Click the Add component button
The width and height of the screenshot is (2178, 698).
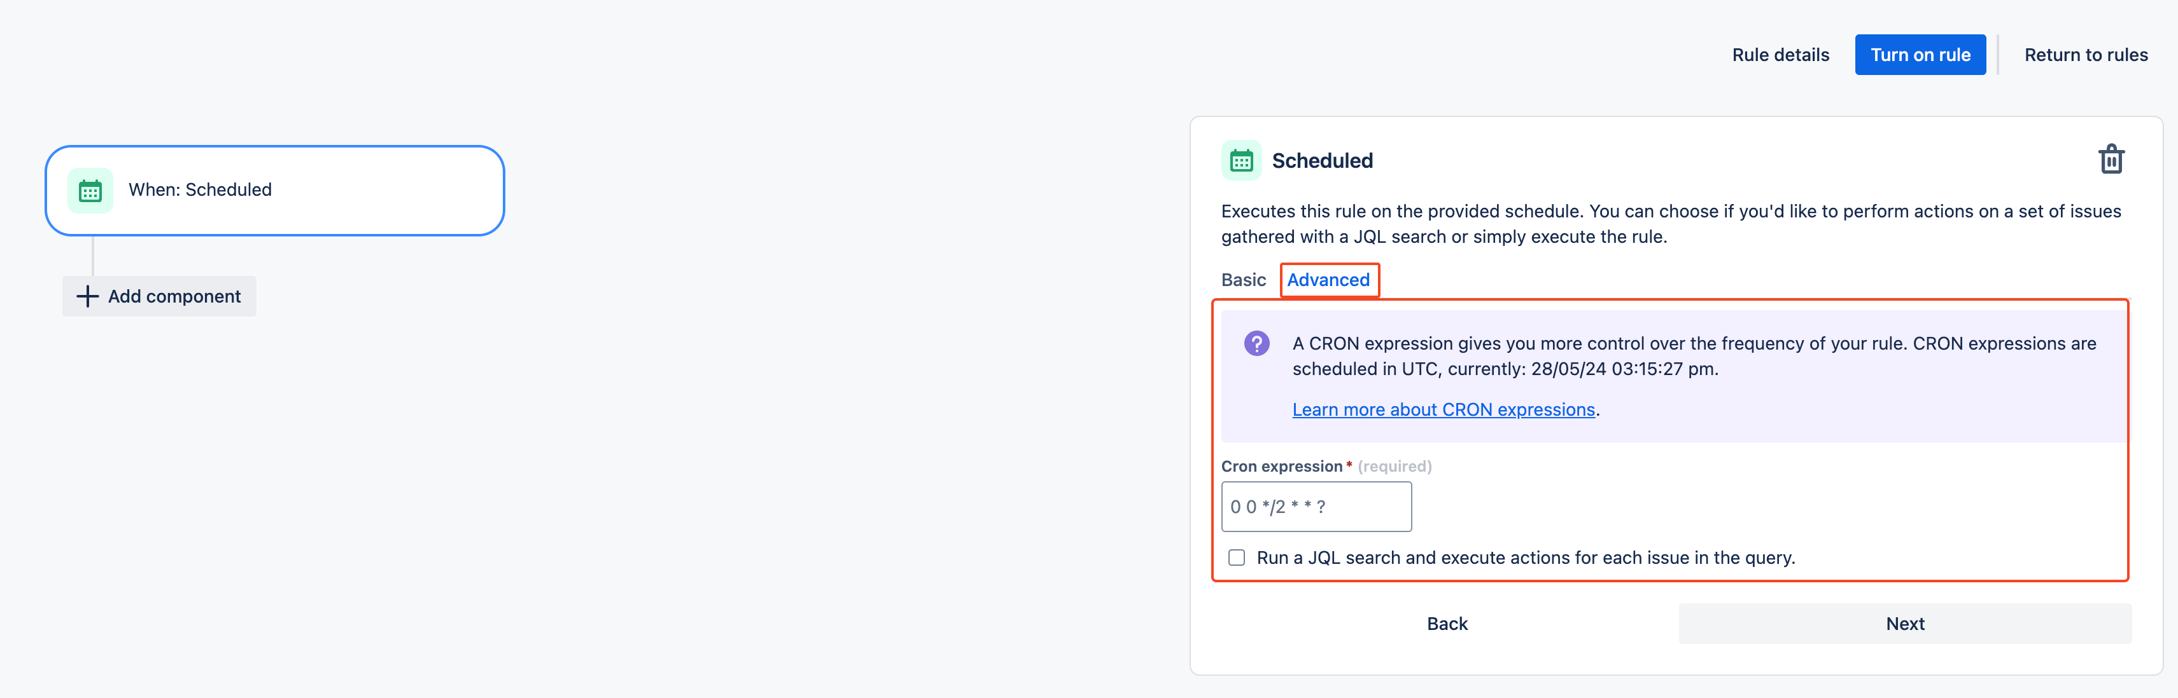point(159,296)
